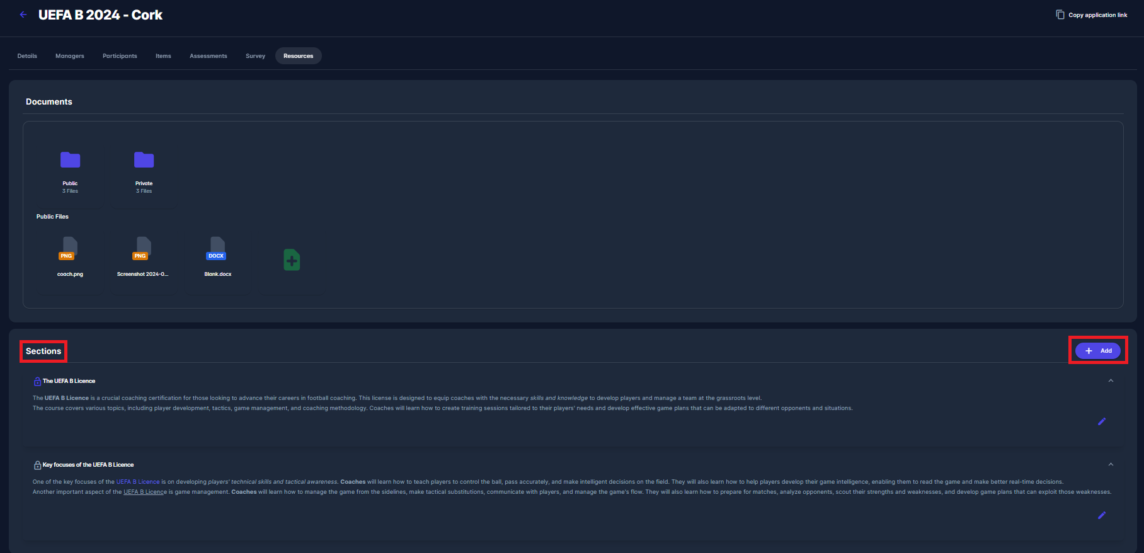The width and height of the screenshot is (1144, 553).
Task: Toggle lock on The UEFA B Licence section
Action: [37, 381]
